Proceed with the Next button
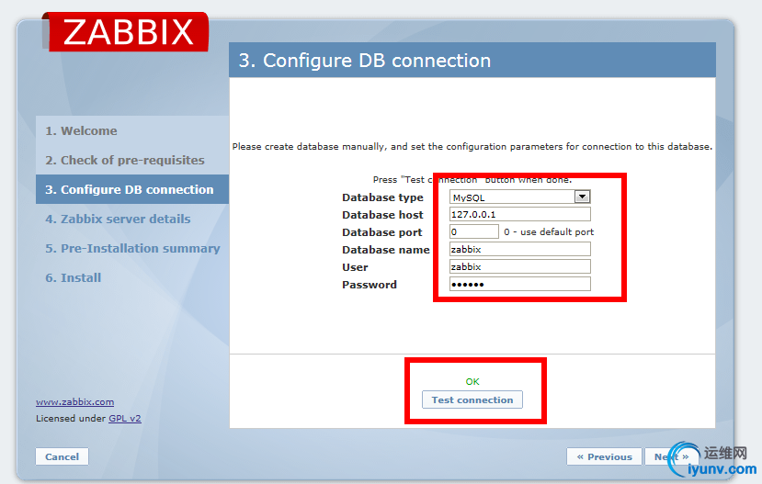 (672, 456)
